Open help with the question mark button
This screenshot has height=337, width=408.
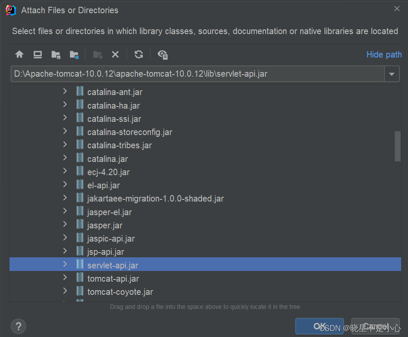coord(18,326)
